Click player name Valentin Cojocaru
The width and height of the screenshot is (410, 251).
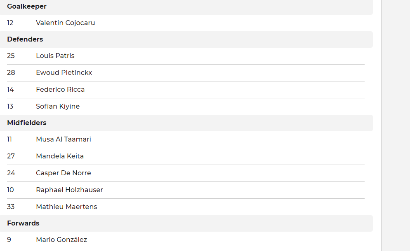[65, 23]
